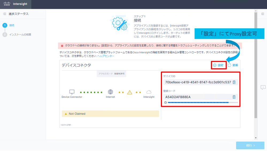
Task: Click the Intersight cloud icon
Action: coord(149,92)
